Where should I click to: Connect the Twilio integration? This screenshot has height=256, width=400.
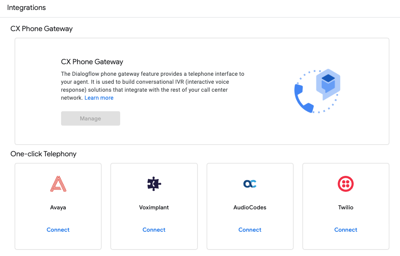[x=346, y=230]
